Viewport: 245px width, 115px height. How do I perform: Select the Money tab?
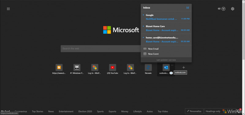(x=125, y=111)
